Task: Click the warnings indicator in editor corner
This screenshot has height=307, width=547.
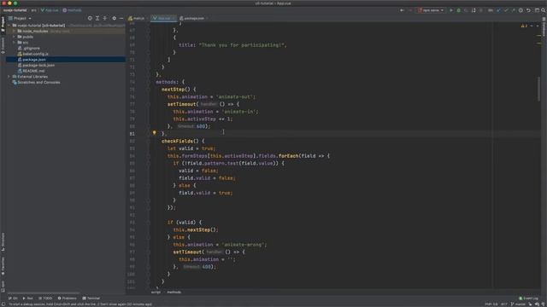Action: pyautogui.click(x=524, y=26)
